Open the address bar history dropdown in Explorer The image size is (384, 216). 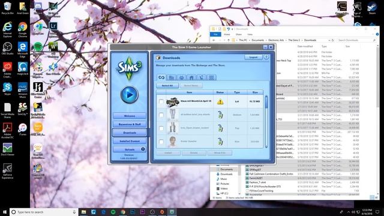tap(329, 40)
